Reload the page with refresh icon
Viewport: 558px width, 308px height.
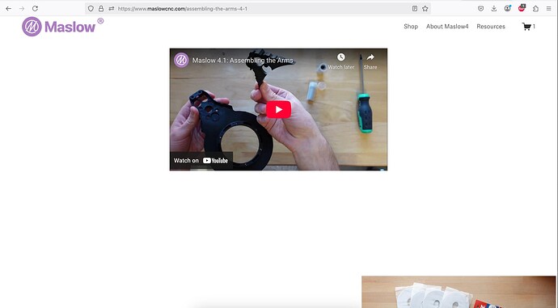pos(35,9)
